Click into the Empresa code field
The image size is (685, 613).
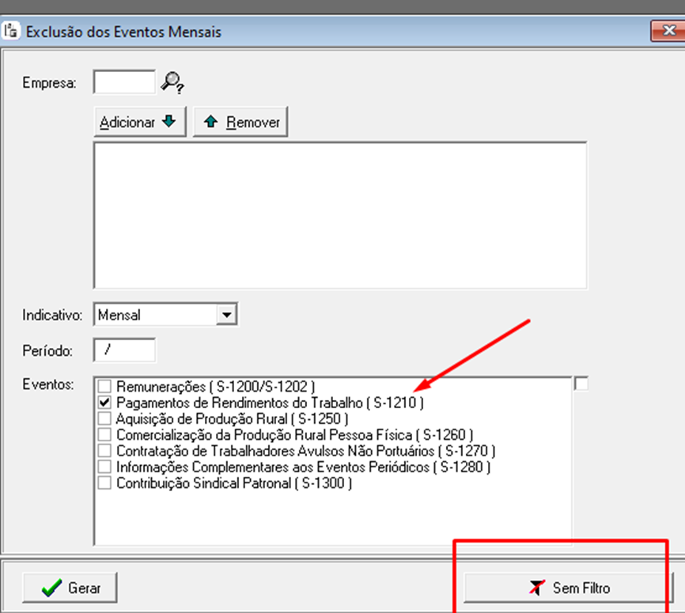(124, 81)
